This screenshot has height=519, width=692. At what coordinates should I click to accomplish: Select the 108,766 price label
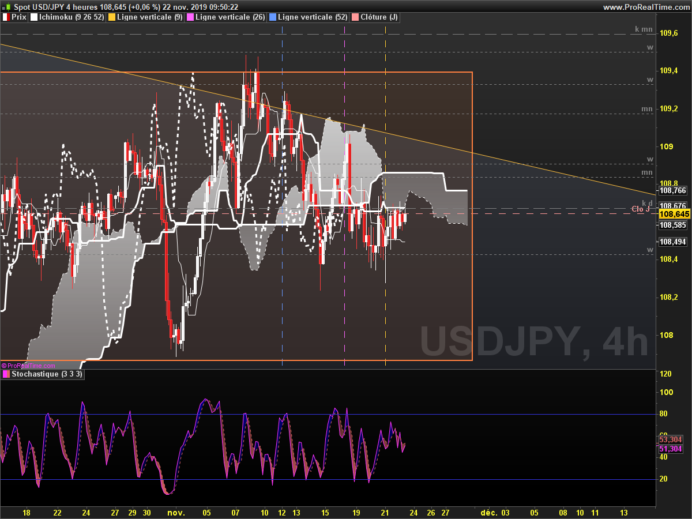(x=673, y=191)
